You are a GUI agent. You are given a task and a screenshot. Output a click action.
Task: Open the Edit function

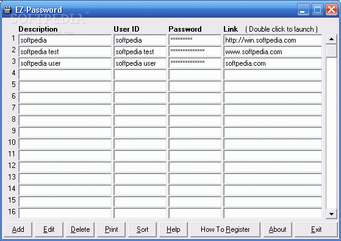point(49,229)
